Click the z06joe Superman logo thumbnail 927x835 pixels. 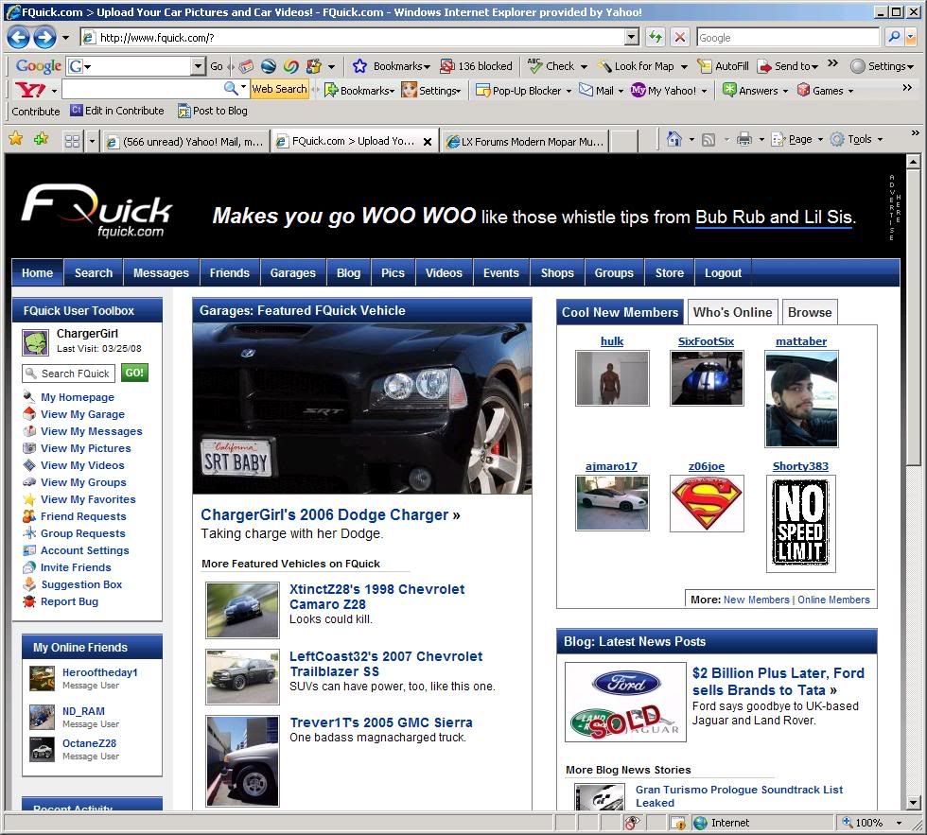[707, 503]
